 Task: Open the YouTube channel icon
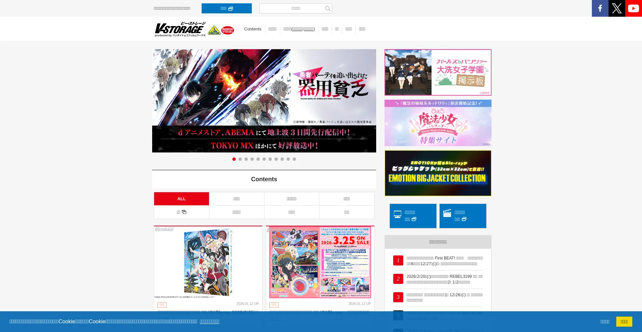(633, 8)
